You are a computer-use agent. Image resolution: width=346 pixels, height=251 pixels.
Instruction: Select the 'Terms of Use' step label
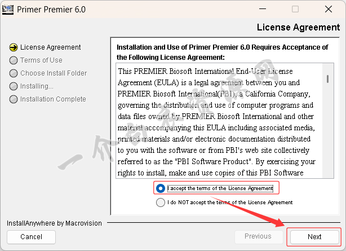click(x=41, y=60)
